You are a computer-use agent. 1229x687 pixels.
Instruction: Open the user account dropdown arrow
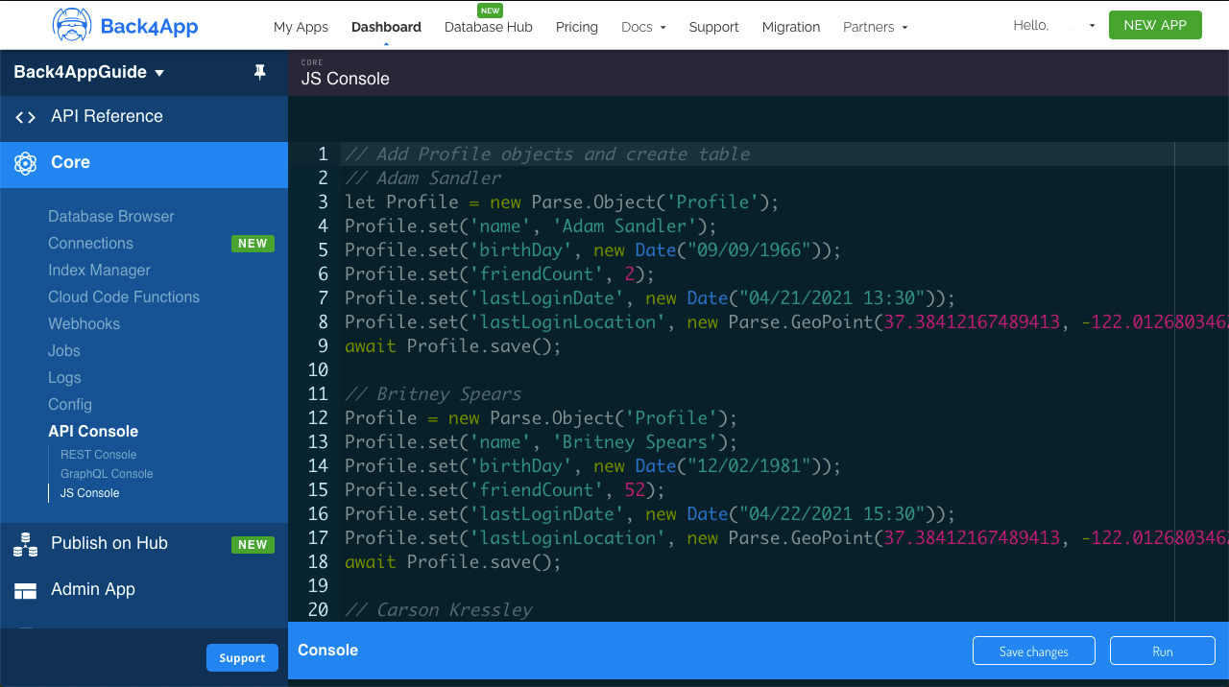click(x=1092, y=26)
